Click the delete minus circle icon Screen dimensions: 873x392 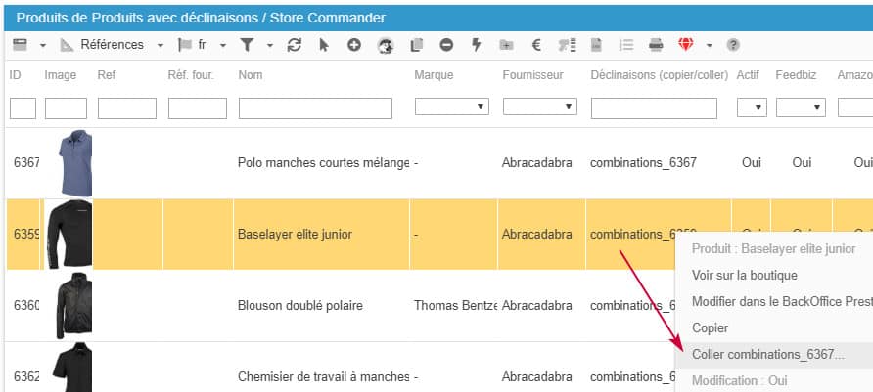point(446,45)
